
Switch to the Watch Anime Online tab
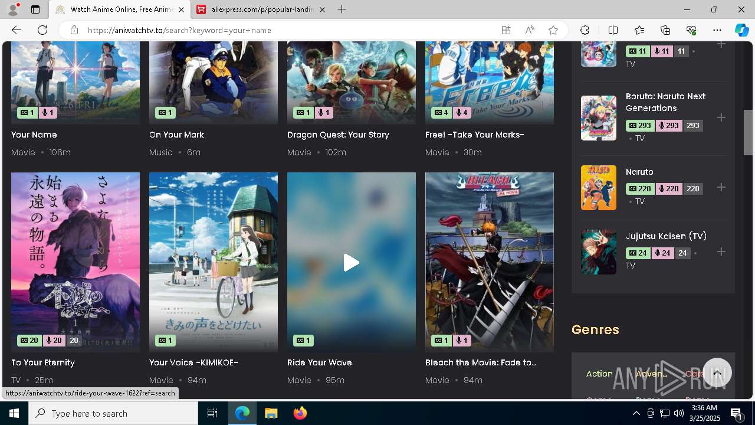120,9
